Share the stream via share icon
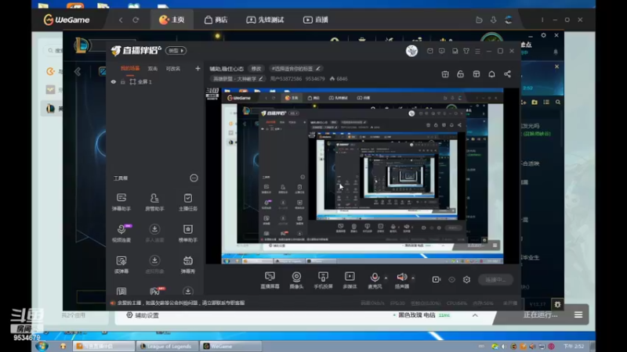The width and height of the screenshot is (627, 352). [x=507, y=74]
